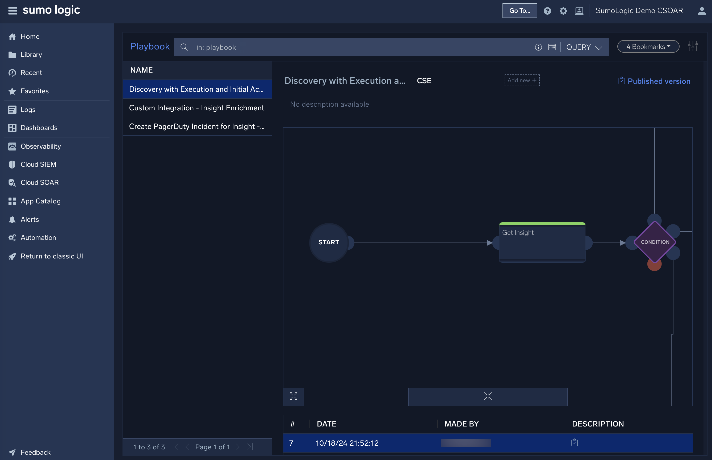
Task: Click the collapse arrows icon on the canvas
Action: click(487, 396)
